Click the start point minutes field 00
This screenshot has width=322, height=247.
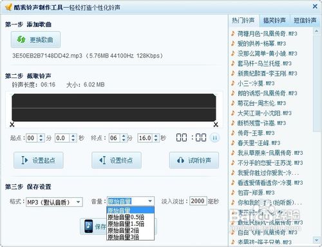pos(32,138)
